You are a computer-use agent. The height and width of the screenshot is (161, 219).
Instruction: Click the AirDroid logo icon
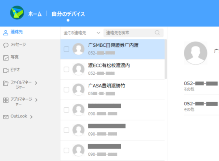pyautogui.click(x=17, y=13)
